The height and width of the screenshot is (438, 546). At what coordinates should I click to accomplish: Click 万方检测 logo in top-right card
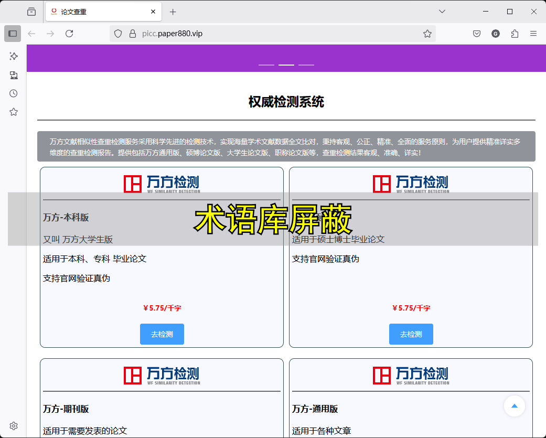pyautogui.click(x=411, y=184)
